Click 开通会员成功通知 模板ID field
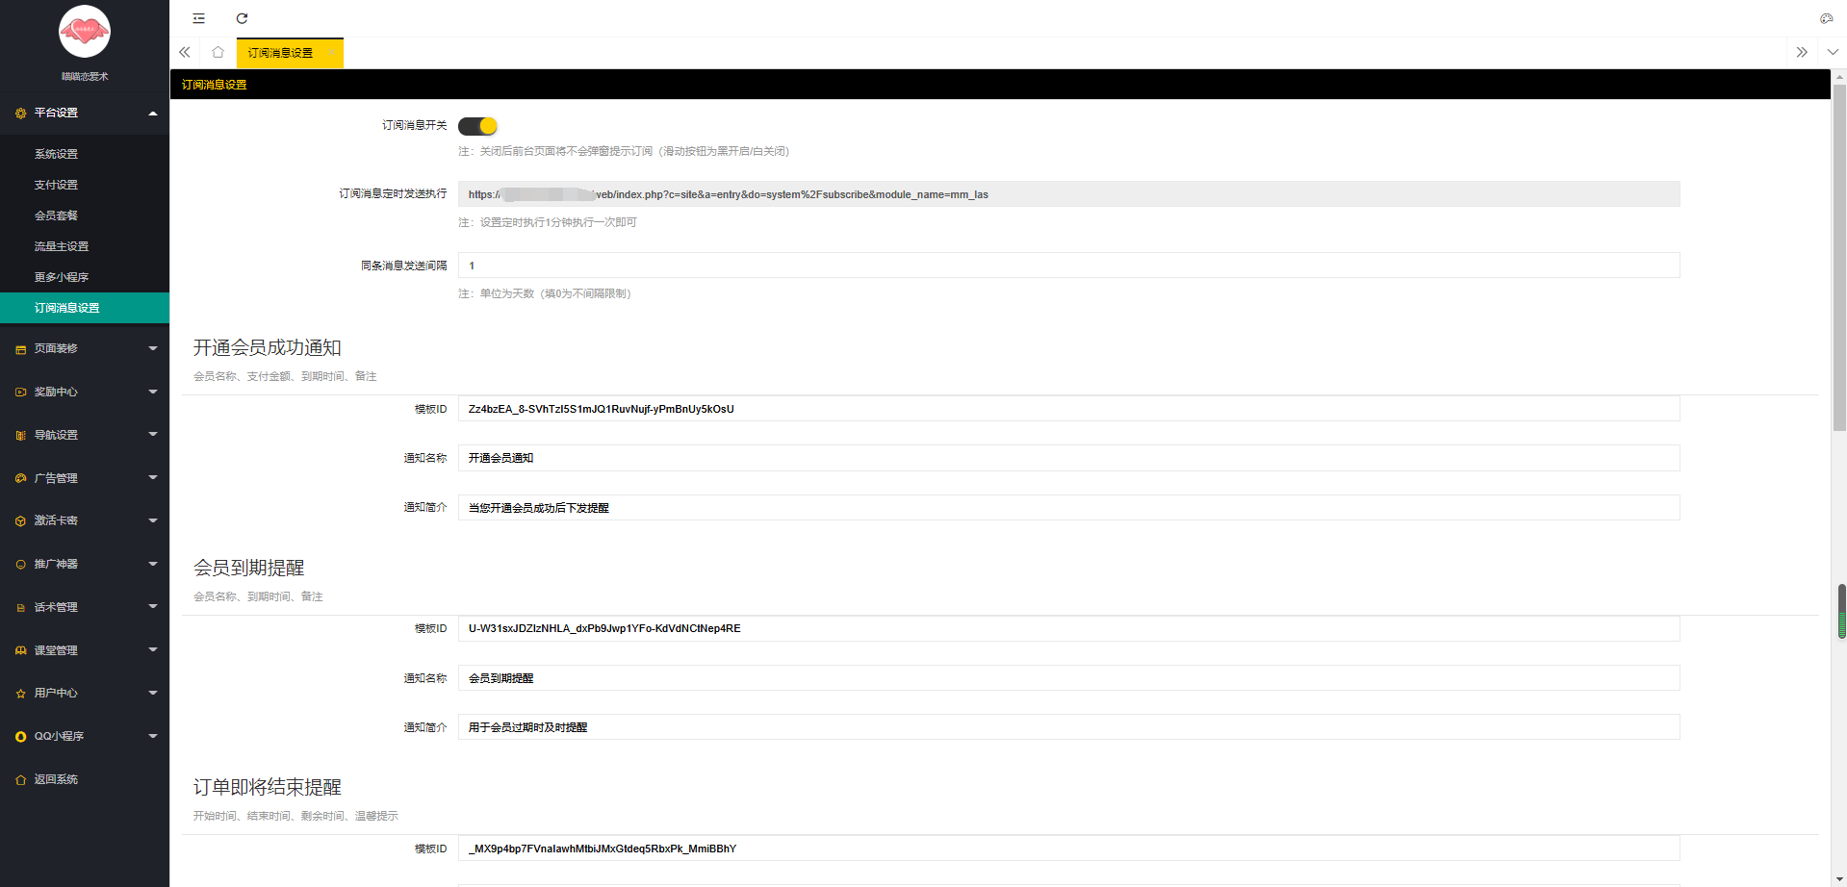 coord(1068,409)
